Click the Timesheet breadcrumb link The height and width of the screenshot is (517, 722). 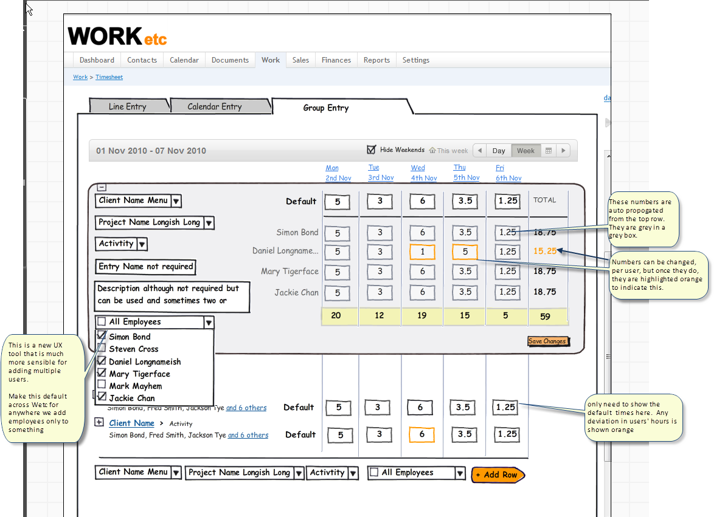point(109,77)
